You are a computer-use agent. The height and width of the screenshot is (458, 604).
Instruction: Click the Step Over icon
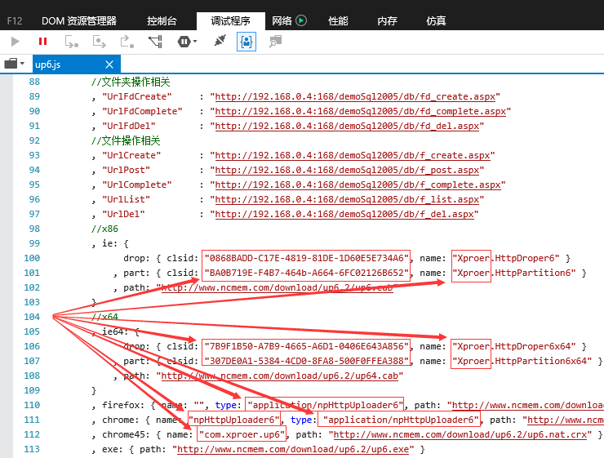click(x=100, y=42)
